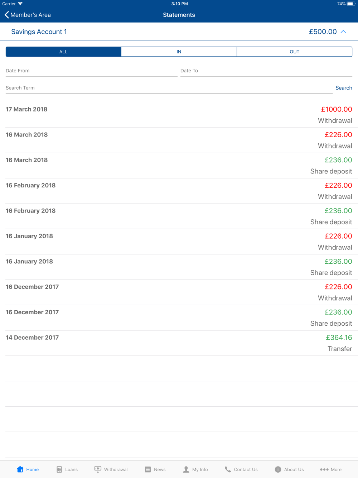The width and height of the screenshot is (358, 478).
Task: Open the More dots icon
Action: 324,469
